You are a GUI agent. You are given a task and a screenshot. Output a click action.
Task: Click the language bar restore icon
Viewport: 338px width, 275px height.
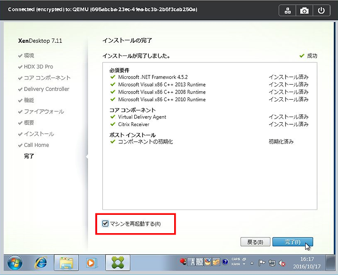(244, 259)
